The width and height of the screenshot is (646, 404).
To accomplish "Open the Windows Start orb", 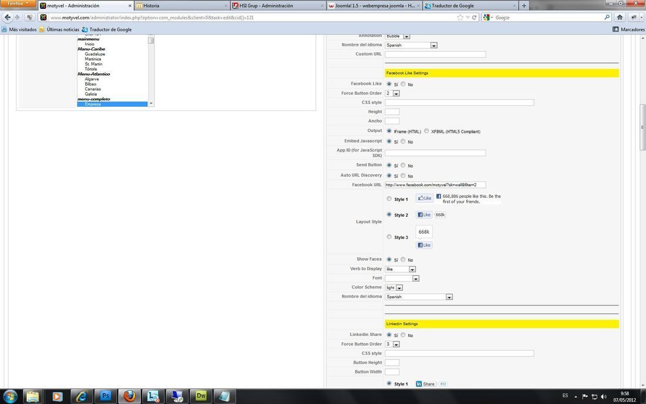I will 10,396.
